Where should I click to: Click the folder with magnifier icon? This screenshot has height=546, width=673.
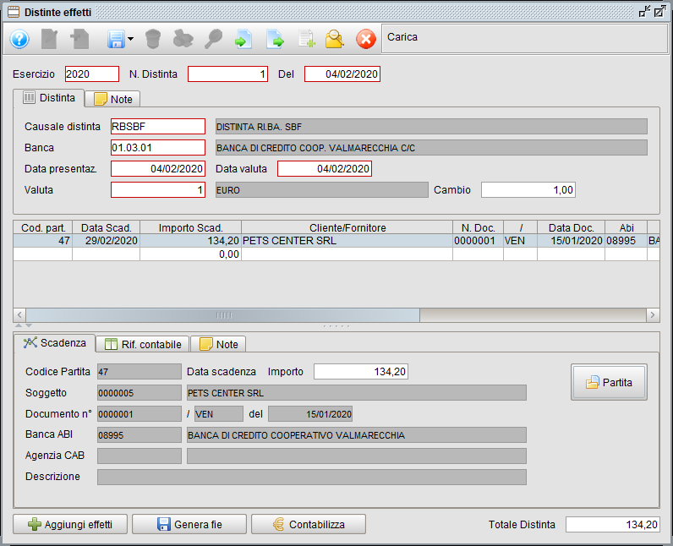coord(335,40)
